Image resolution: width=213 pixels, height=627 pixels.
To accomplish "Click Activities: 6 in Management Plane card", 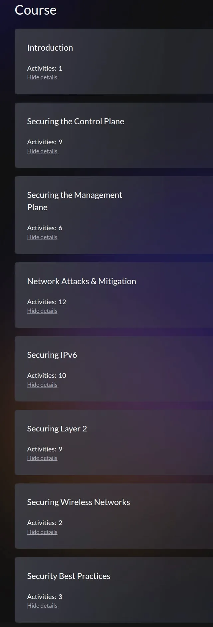I will tap(45, 228).
